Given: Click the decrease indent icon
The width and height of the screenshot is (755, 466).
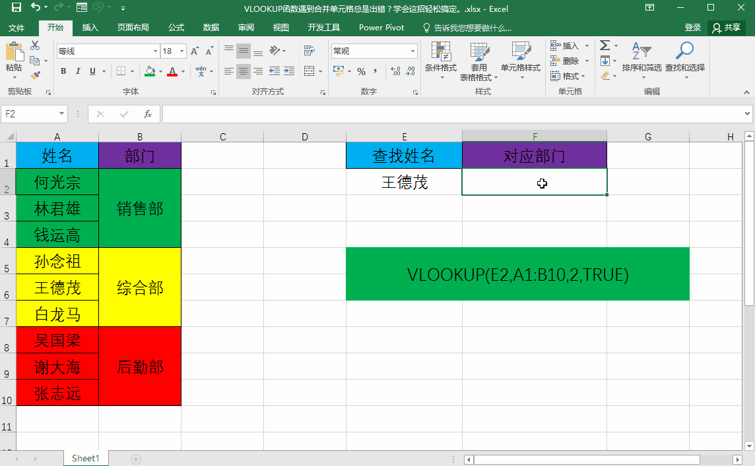Looking at the screenshot, I should click(x=275, y=71).
